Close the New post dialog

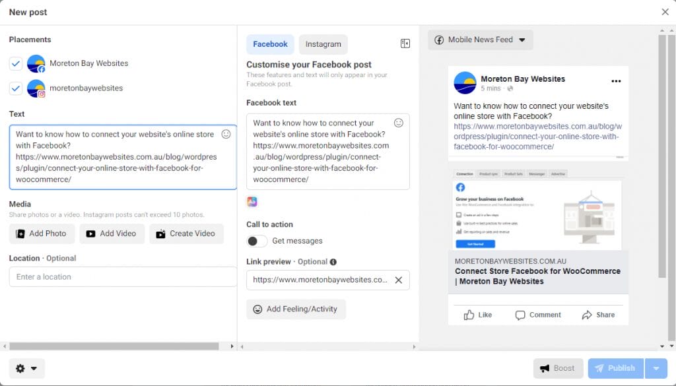pos(665,12)
